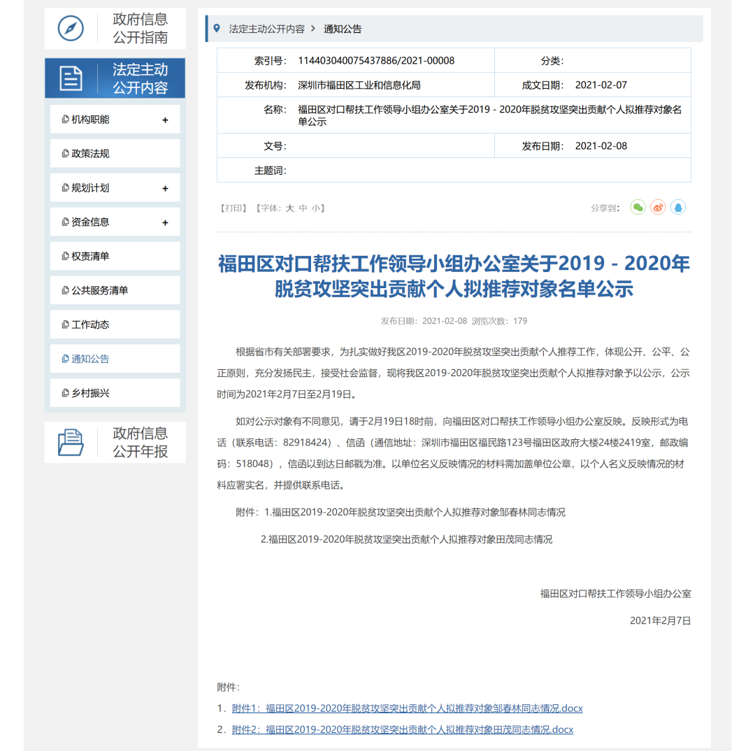Expand the 资金信息 plus sign
755x751 pixels.
[x=165, y=222]
